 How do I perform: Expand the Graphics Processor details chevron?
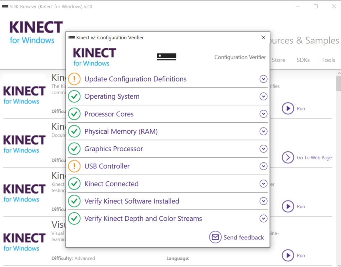tap(263, 149)
